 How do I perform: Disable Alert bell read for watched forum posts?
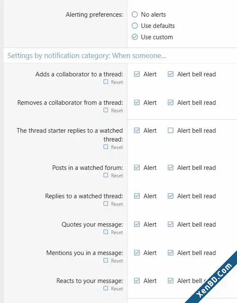(170, 167)
